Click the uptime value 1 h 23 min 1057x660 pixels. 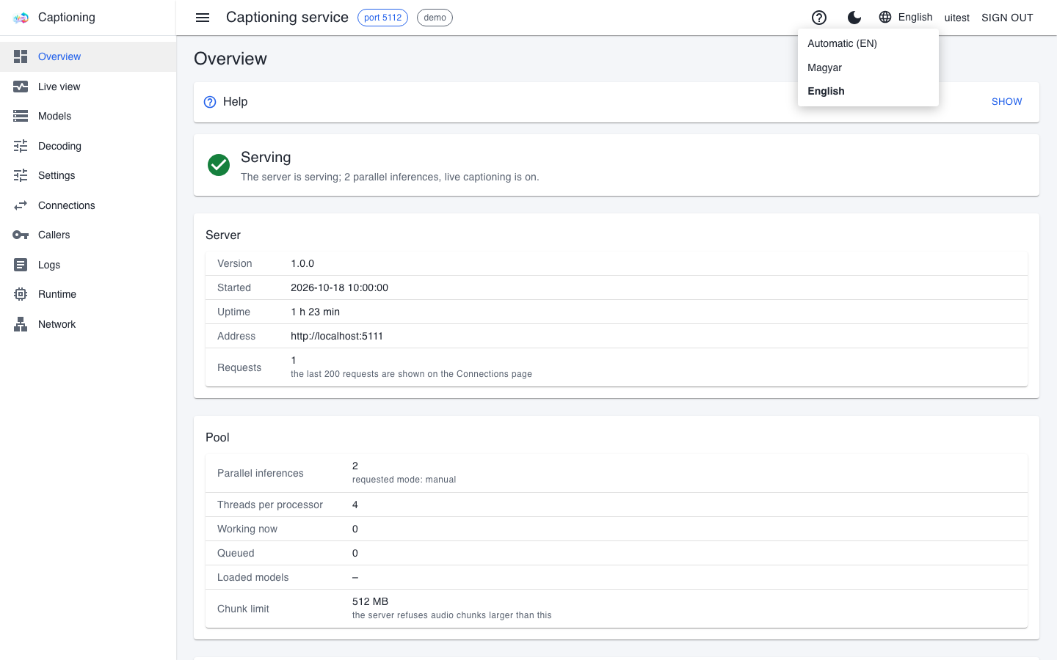click(315, 312)
